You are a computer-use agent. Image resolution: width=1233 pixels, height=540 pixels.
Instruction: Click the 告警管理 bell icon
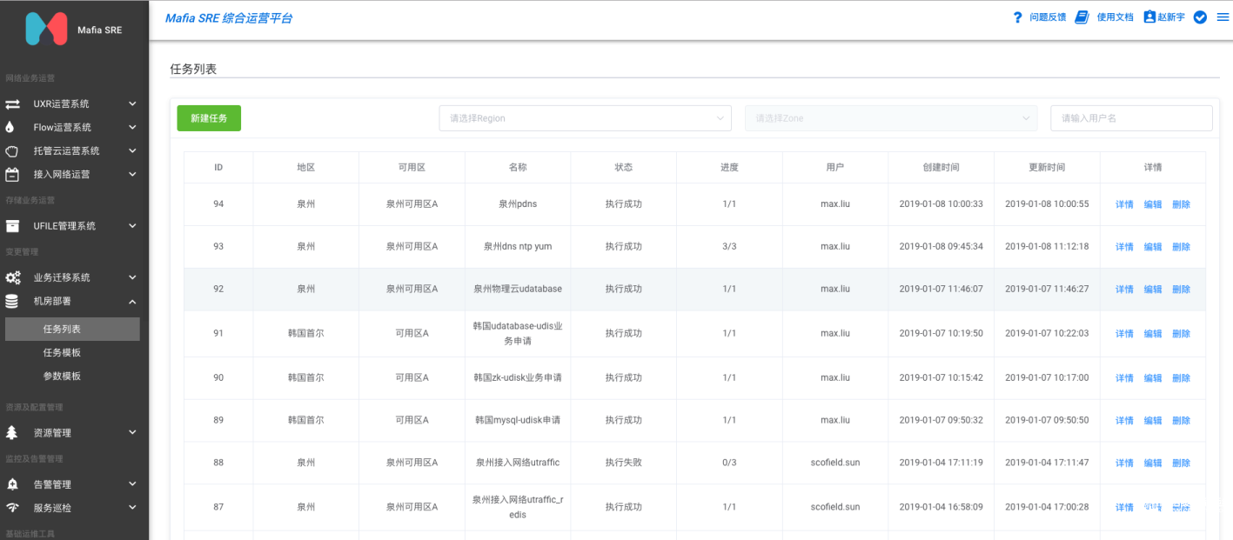tap(12, 484)
